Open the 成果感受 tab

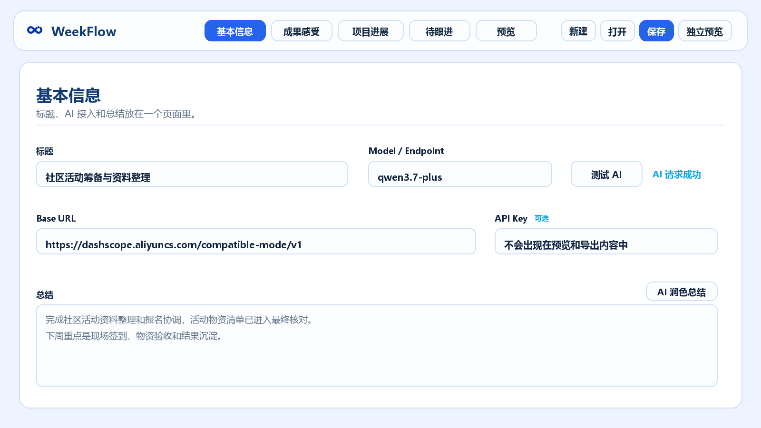302,31
